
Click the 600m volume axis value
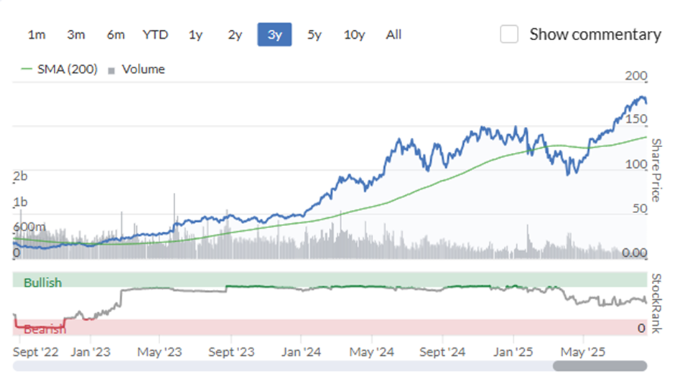click(x=29, y=226)
